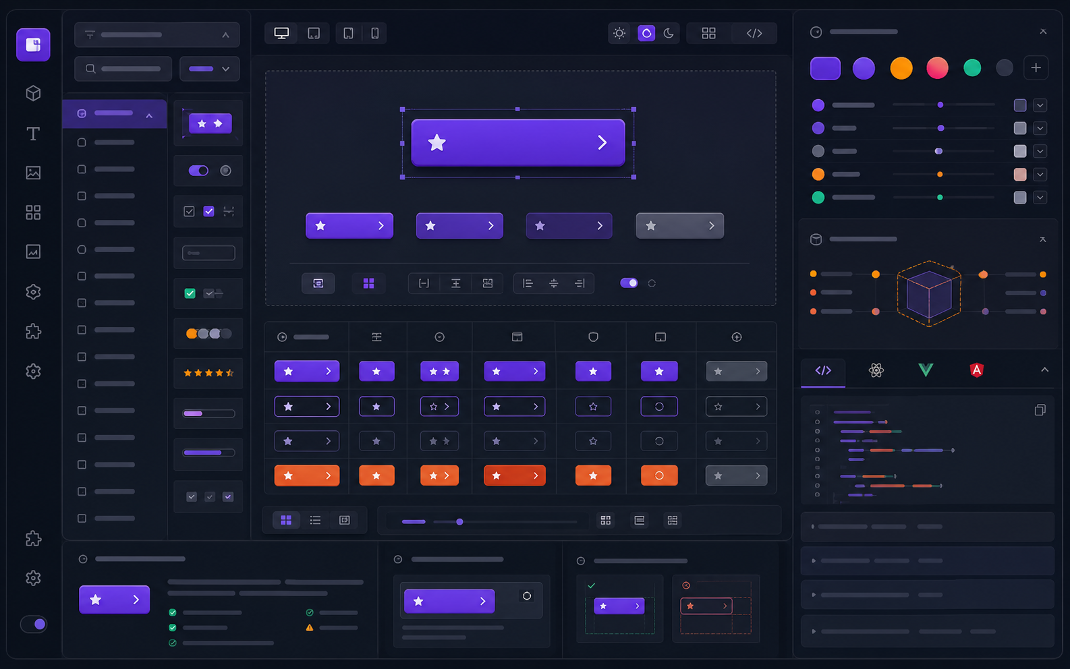Image resolution: width=1070 pixels, height=669 pixels.
Task: Select the highlighted grid view below the table
Action: click(286, 520)
